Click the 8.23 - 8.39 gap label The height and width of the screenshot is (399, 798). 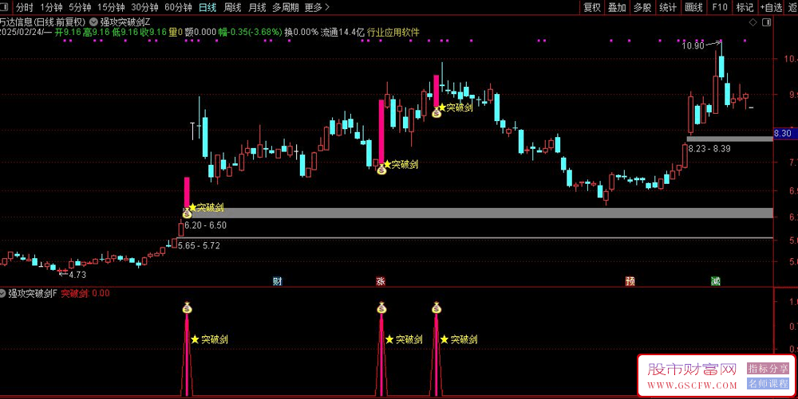coord(709,149)
